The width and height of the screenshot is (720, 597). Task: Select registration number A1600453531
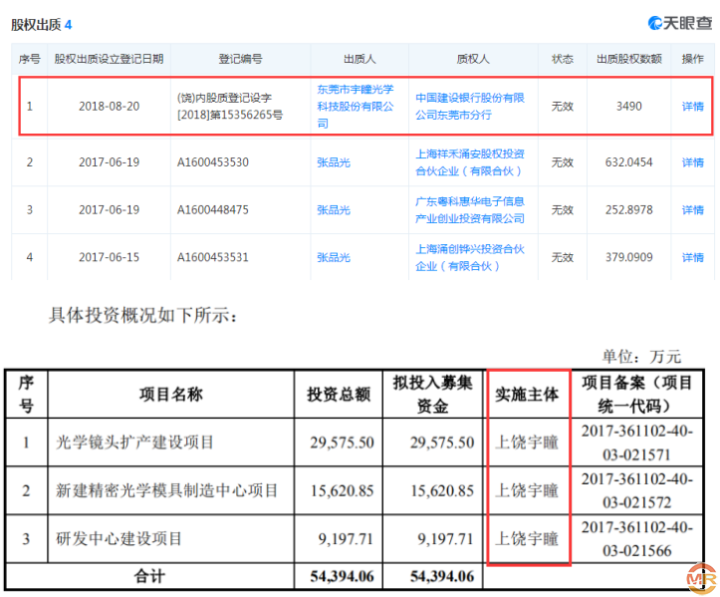(x=212, y=257)
